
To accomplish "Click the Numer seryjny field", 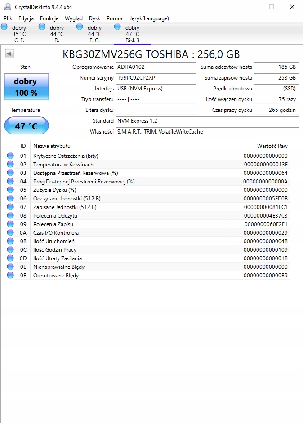I will tap(156, 78).
